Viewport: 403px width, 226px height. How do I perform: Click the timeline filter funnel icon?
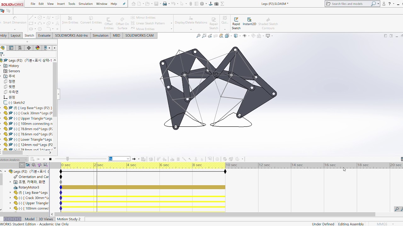click(x=22, y=165)
